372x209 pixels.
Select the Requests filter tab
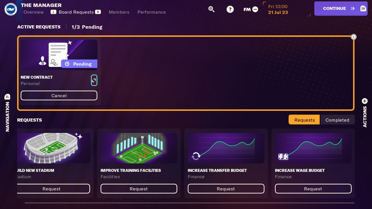click(304, 120)
